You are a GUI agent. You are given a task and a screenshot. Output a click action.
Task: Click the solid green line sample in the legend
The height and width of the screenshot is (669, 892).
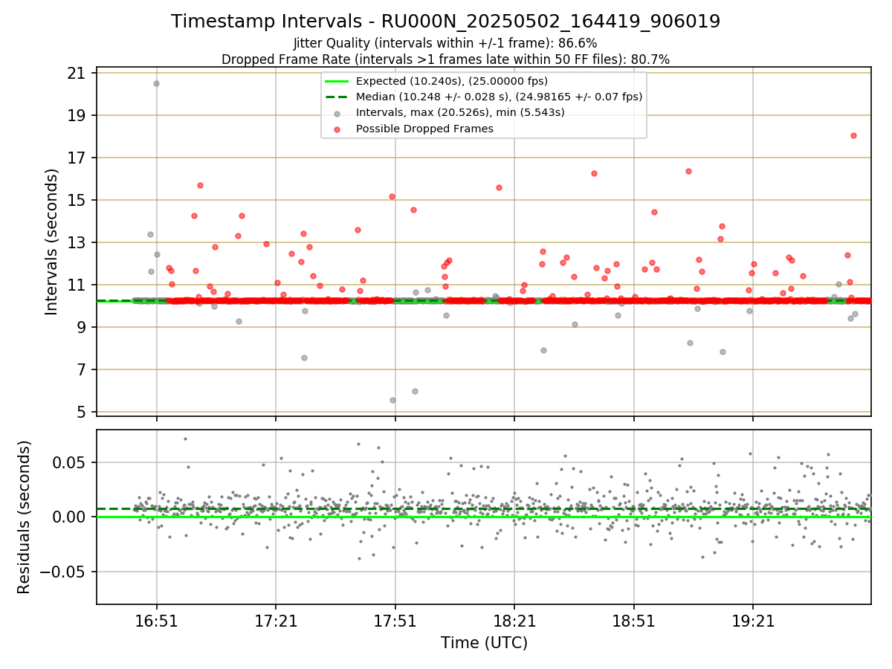337,81
